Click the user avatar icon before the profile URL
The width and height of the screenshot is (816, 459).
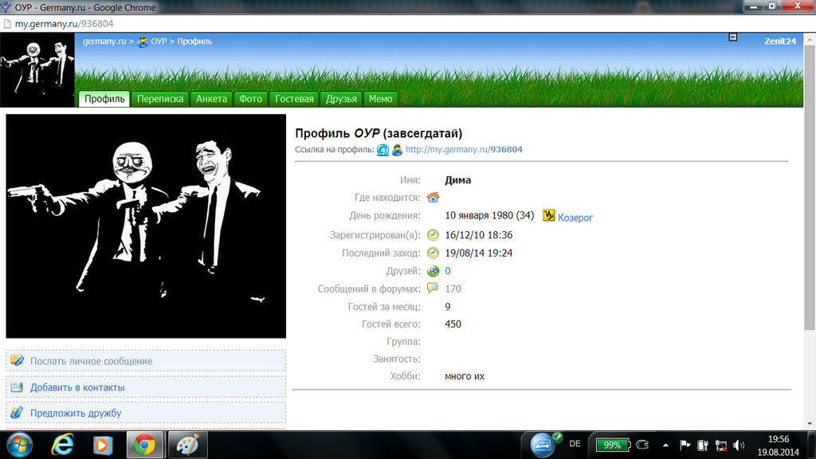click(x=397, y=150)
